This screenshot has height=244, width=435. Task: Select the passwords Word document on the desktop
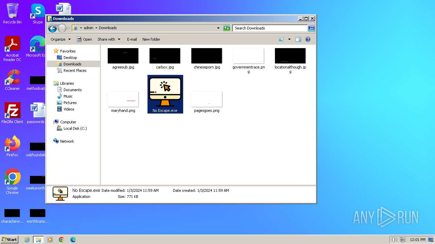click(x=37, y=113)
